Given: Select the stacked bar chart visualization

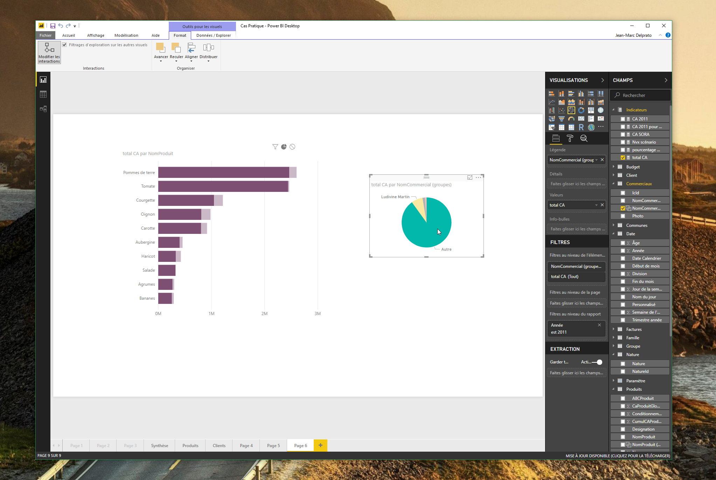Looking at the screenshot, I should (x=551, y=93).
